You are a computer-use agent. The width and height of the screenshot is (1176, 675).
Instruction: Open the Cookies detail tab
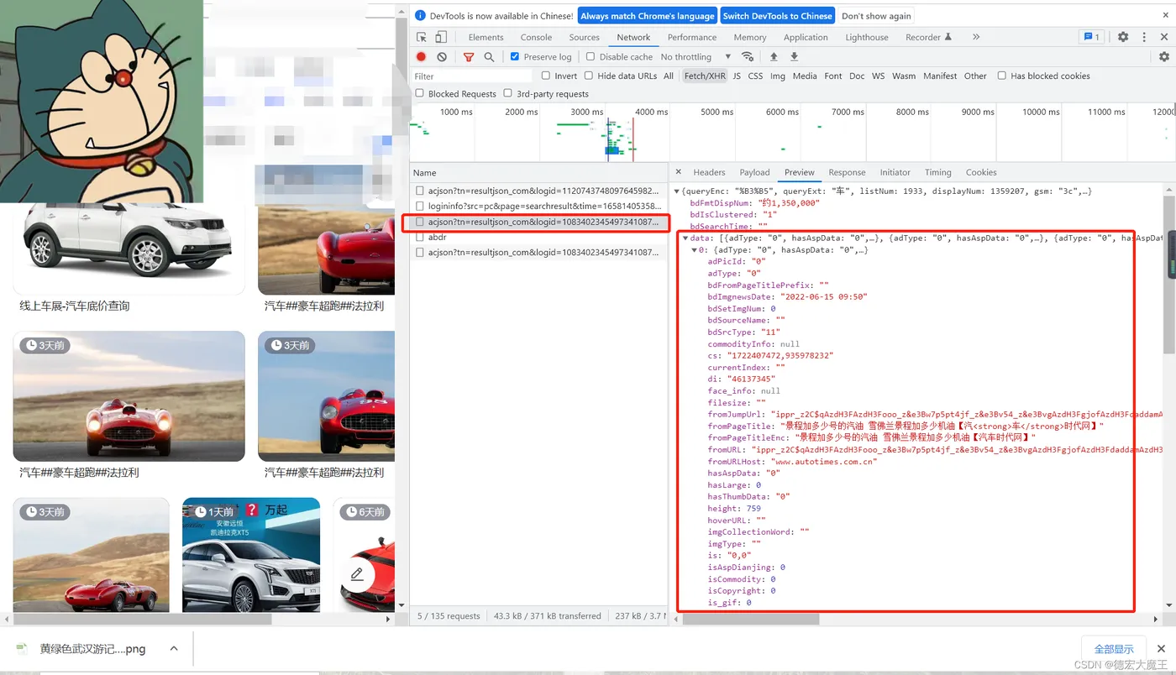pyautogui.click(x=981, y=172)
